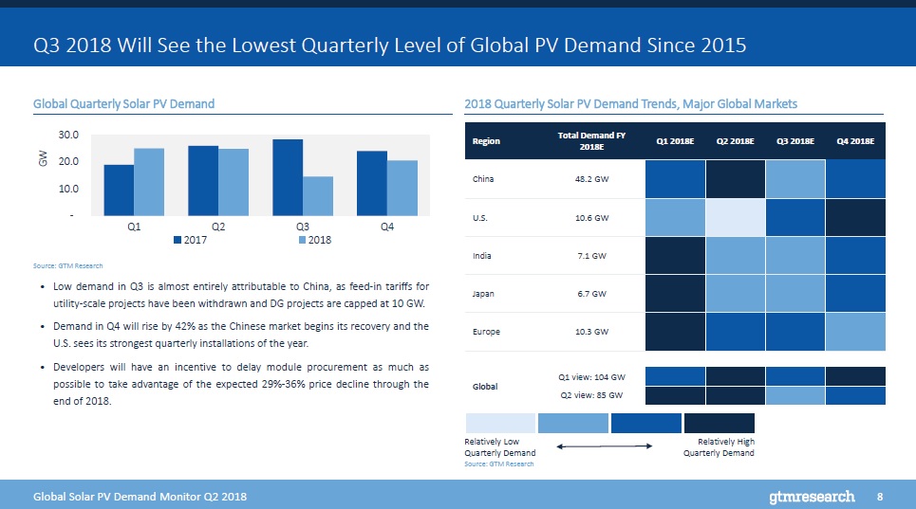Click bullet about low demand in Q3
The image size is (916, 509).
coord(241,295)
